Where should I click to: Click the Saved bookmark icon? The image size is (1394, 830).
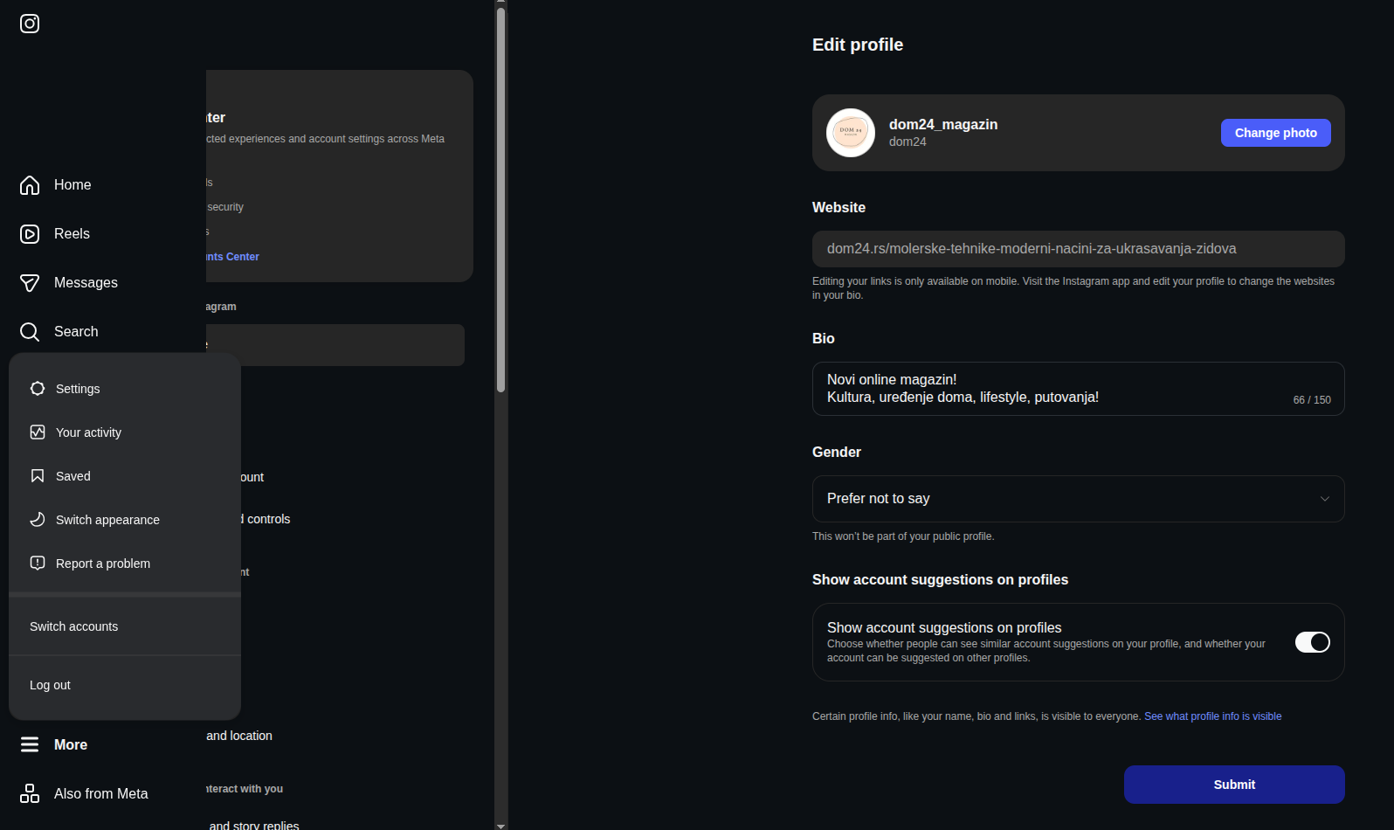pyautogui.click(x=38, y=476)
